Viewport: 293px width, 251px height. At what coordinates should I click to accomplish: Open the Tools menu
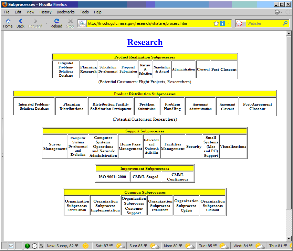[84, 12]
